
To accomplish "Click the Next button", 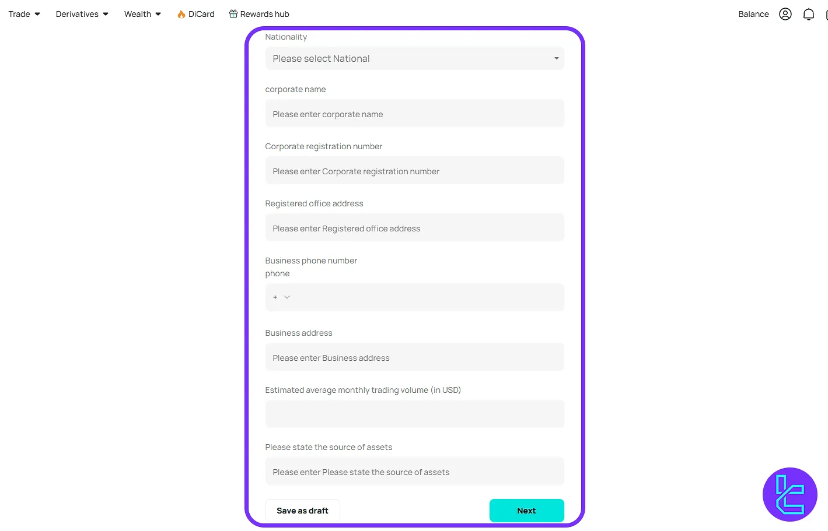I will pyautogui.click(x=526, y=510).
